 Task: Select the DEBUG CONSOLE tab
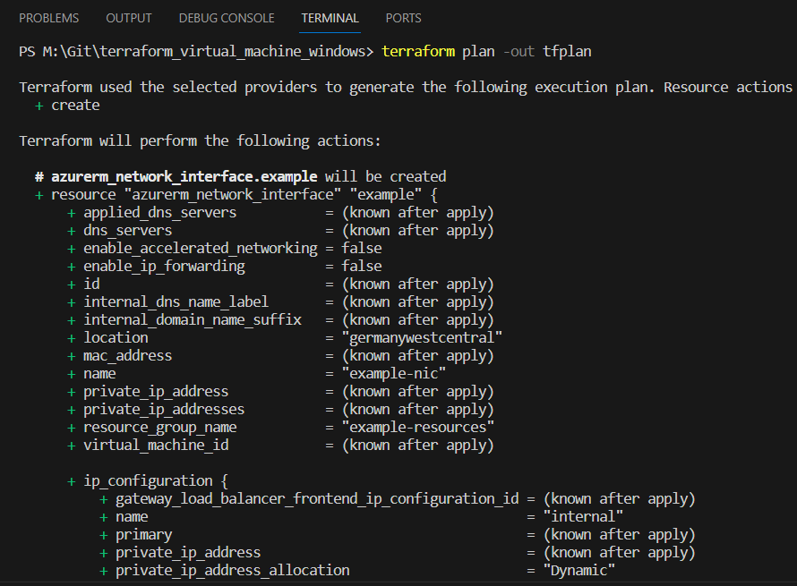[227, 18]
